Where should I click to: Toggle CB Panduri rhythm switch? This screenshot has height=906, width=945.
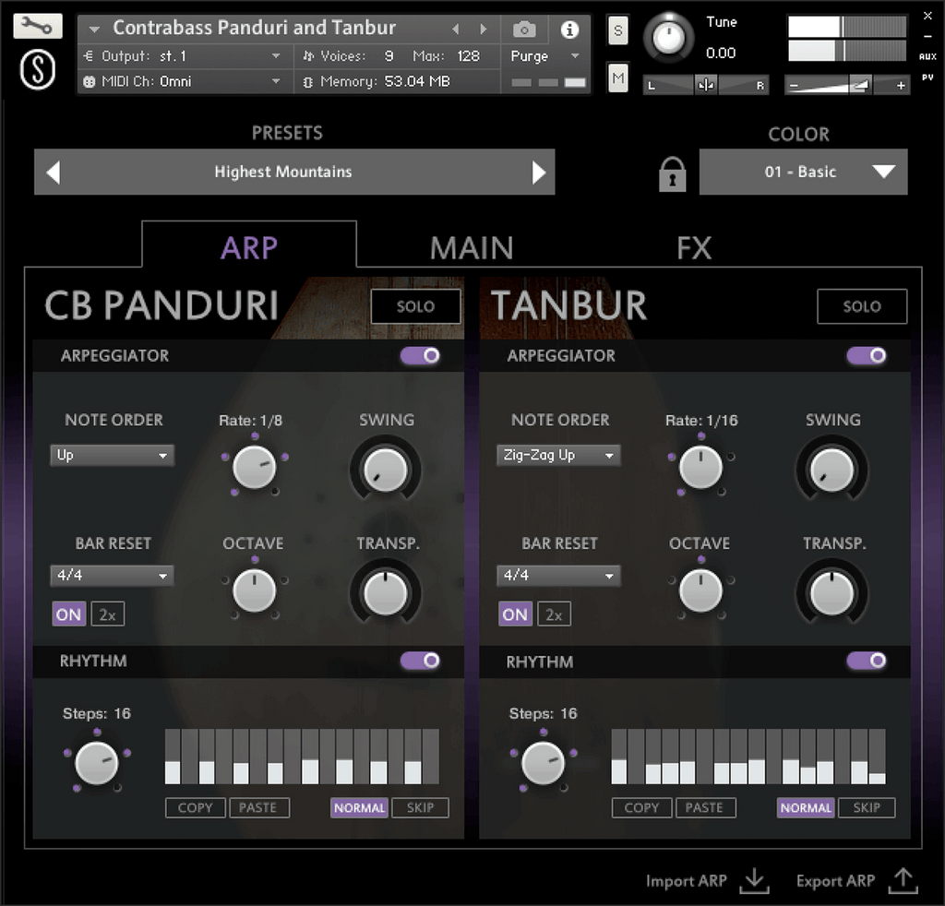pyautogui.click(x=420, y=661)
